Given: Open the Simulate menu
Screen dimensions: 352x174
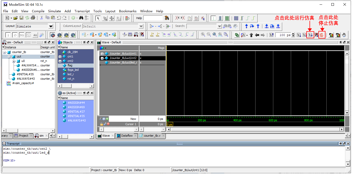Looking at the screenshot, I should pyautogui.click(x=54, y=11).
